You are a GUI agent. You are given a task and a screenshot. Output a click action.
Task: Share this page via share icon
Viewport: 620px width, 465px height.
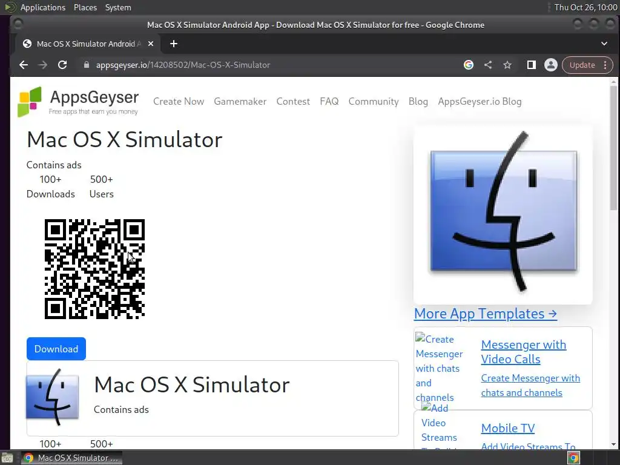[x=488, y=65]
